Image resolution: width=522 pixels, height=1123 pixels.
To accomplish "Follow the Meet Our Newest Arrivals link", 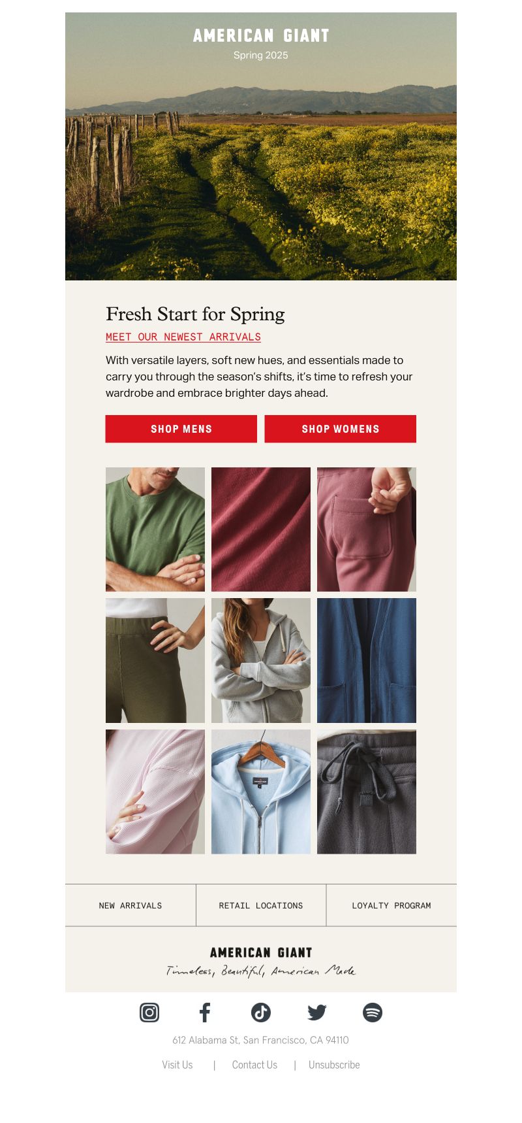I will coord(183,337).
